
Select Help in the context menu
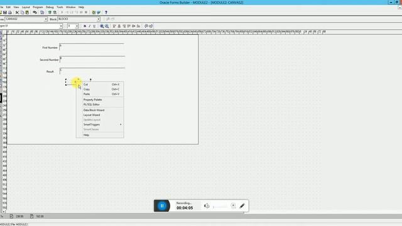coord(100,135)
